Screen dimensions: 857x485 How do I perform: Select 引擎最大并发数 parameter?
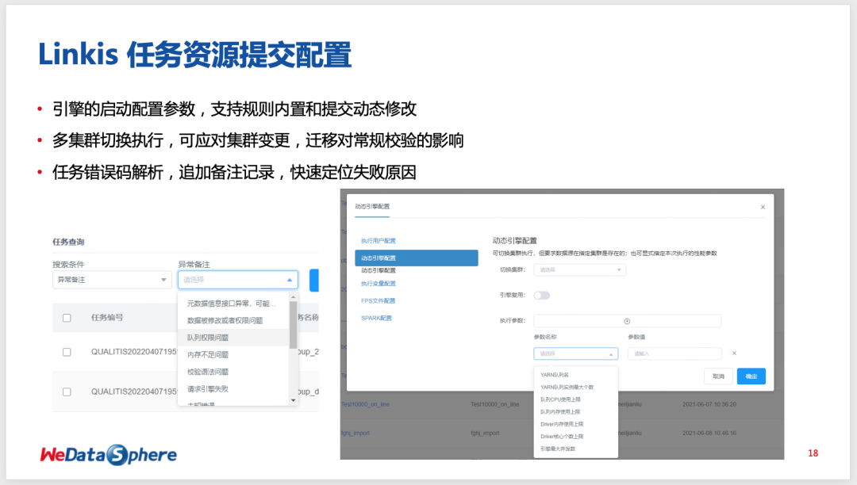[575, 449]
